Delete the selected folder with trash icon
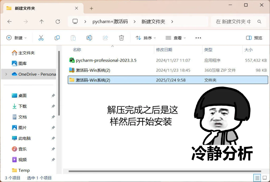 (121, 38)
